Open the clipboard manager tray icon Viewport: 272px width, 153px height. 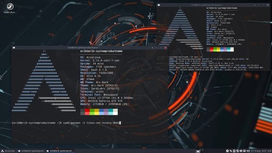click(x=234, y=151)
